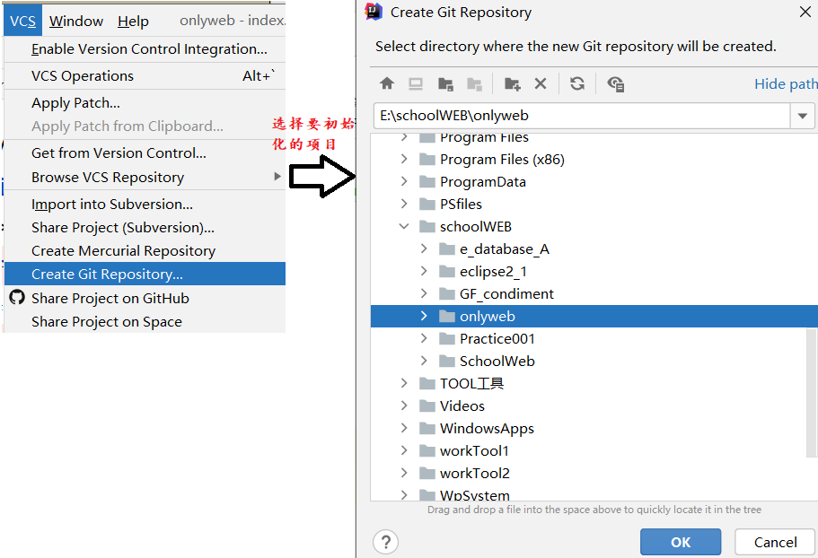Click the Hide path link
818x558 pixels.
coord(786,84)
